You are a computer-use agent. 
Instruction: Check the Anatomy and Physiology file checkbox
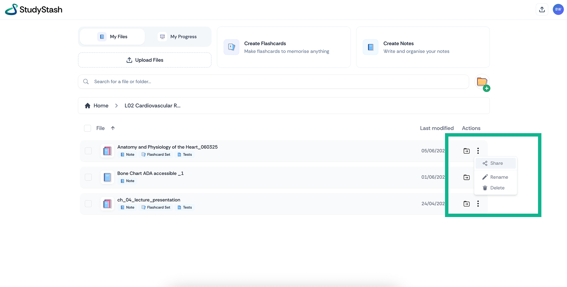(88, 151)
